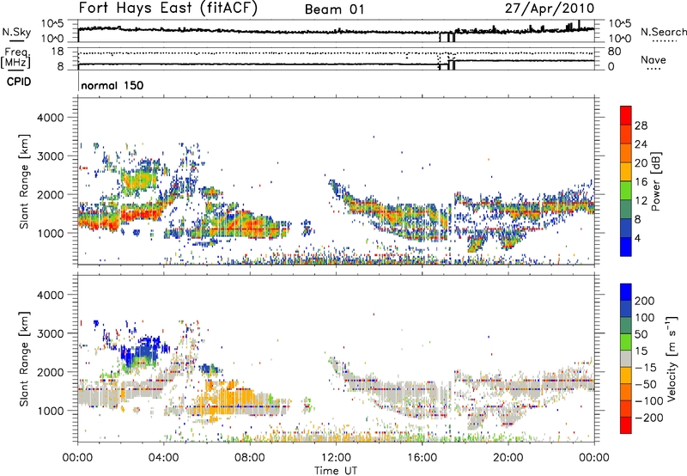Click the '4' label on power colorbar
Viewport: 687px width, 476px height.
click(637, 238)
